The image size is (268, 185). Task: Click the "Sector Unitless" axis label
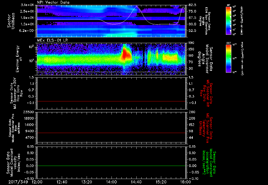(11, 21)
